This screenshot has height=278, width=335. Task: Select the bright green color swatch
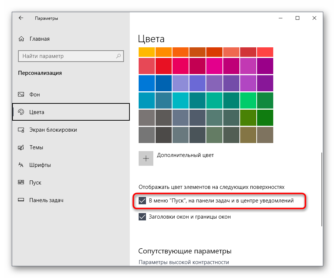coord(248,100)
